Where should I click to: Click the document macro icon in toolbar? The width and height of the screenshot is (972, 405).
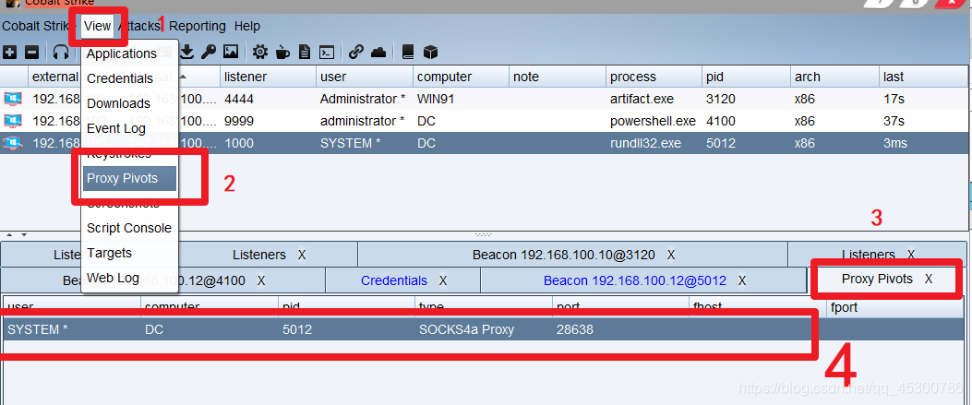click(x=304, y=53)
